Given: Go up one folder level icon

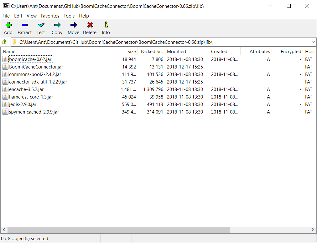Looking at the screenshot, I should pos(4,42).
